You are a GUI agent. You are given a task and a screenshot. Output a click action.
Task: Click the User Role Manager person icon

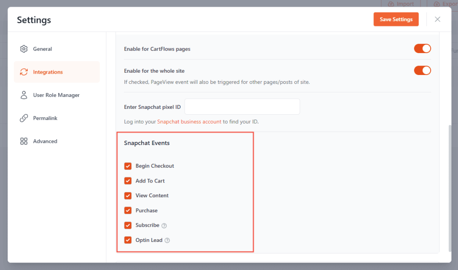coord(24,95)
